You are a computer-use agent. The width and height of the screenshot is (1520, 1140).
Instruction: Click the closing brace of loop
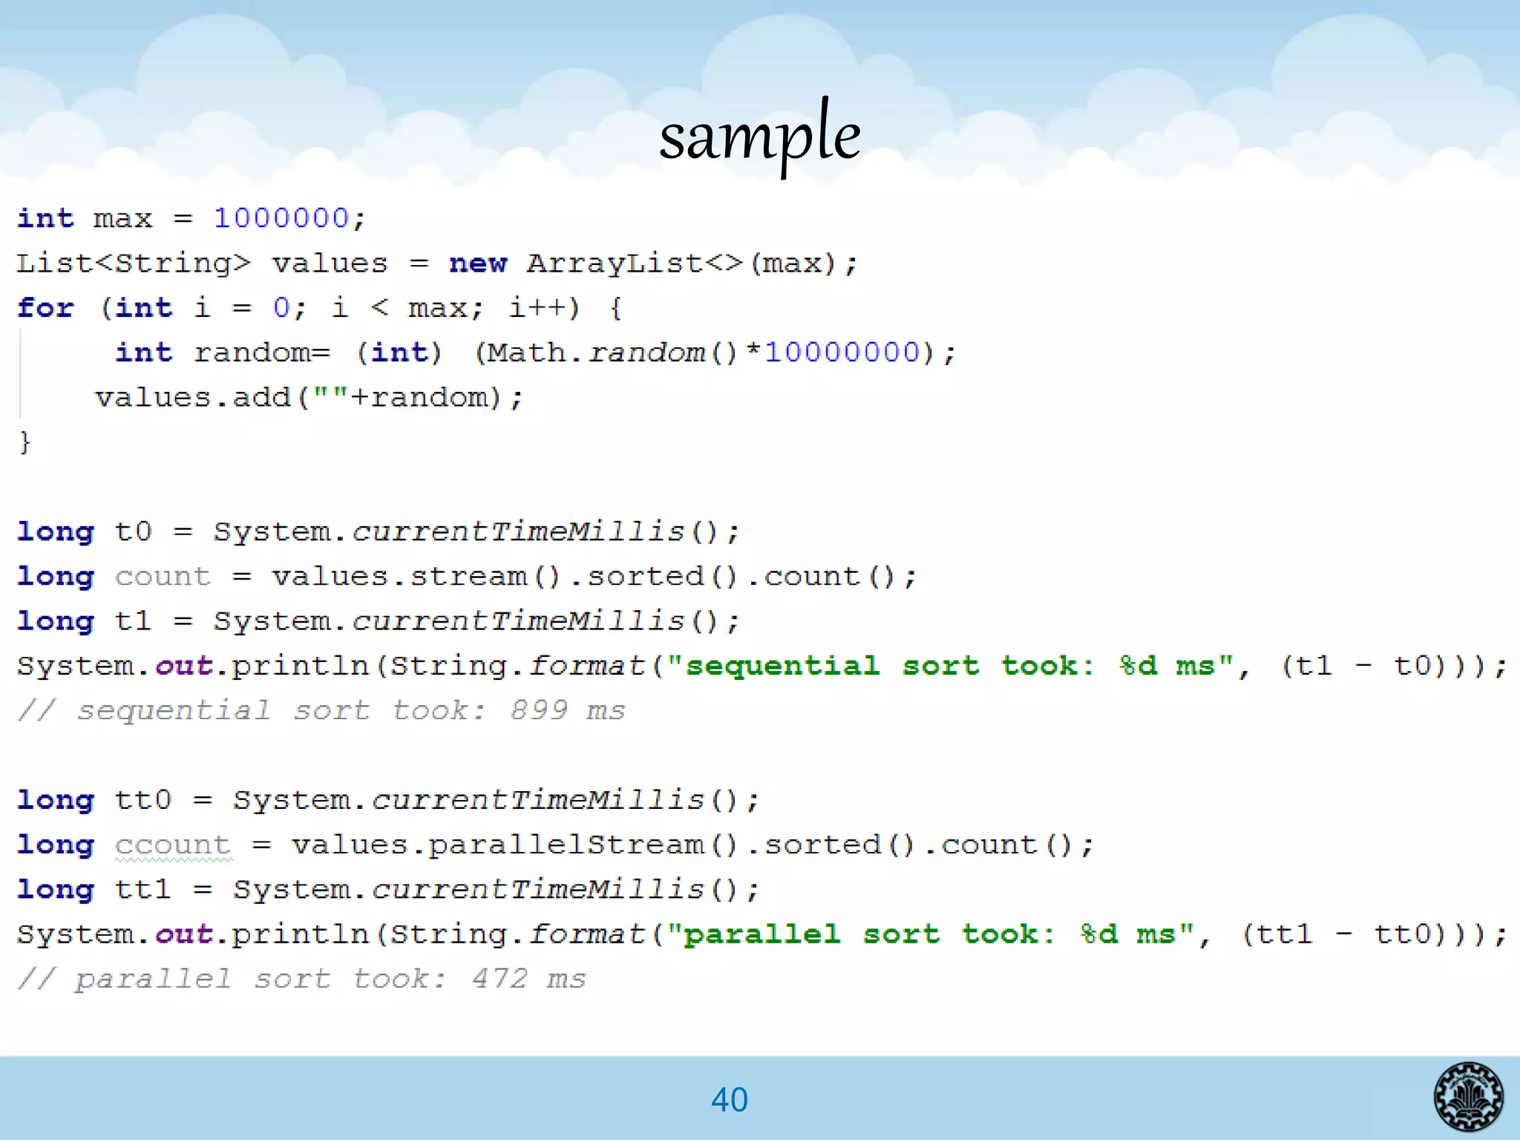24,442
